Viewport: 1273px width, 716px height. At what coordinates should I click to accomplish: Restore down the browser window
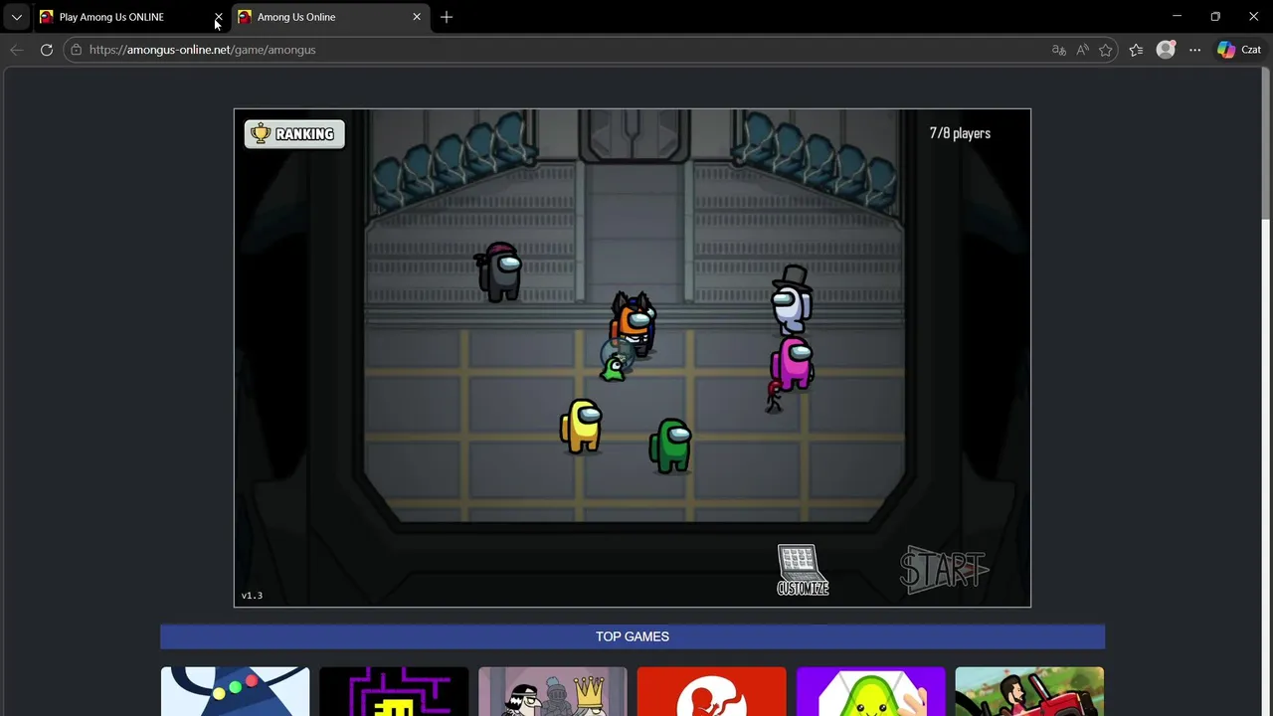point(1215,17)
